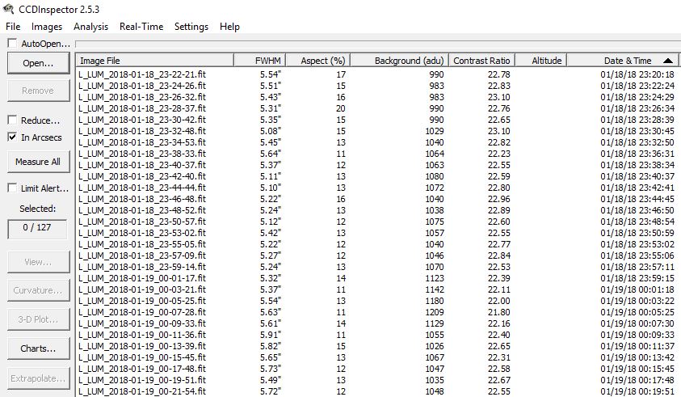The image size is (681, 397).
Task: Click the Charts... button
Action: tap(38, 349)
